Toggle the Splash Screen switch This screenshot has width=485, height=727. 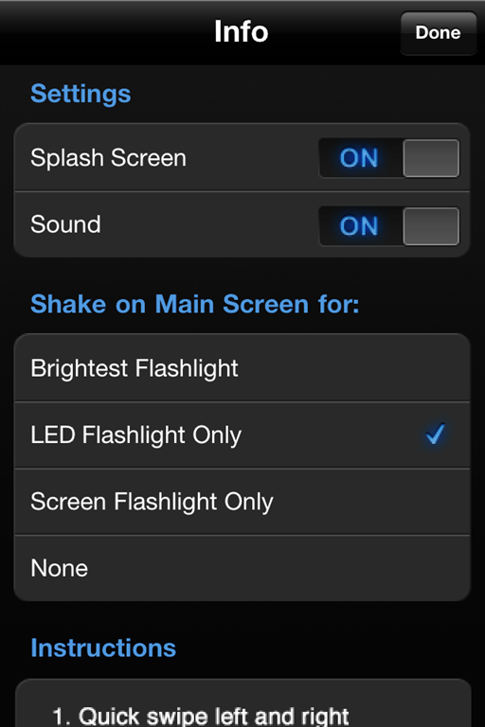click(389, 158)
